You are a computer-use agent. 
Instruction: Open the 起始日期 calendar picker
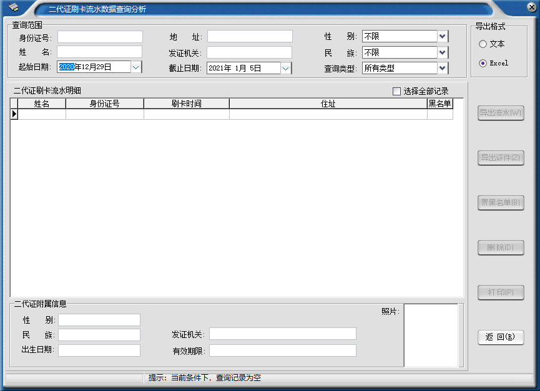tap(136, 67)
